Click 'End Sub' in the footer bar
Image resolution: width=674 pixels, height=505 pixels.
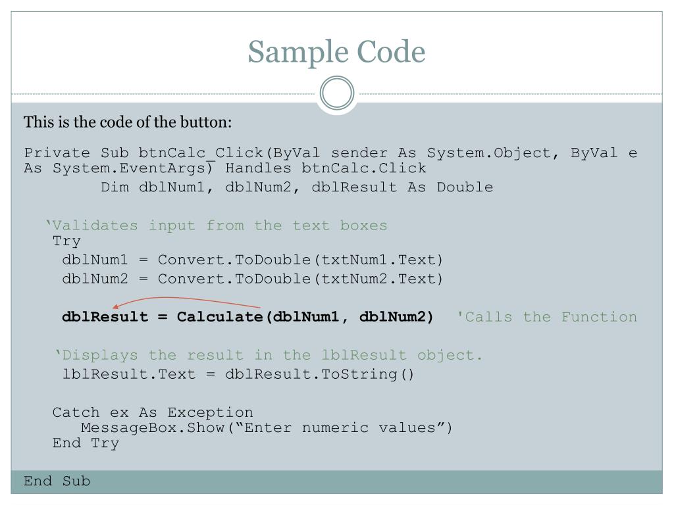57,481
